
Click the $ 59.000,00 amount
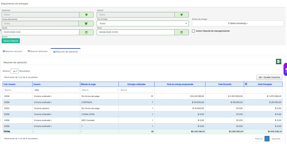coord(237,102)
